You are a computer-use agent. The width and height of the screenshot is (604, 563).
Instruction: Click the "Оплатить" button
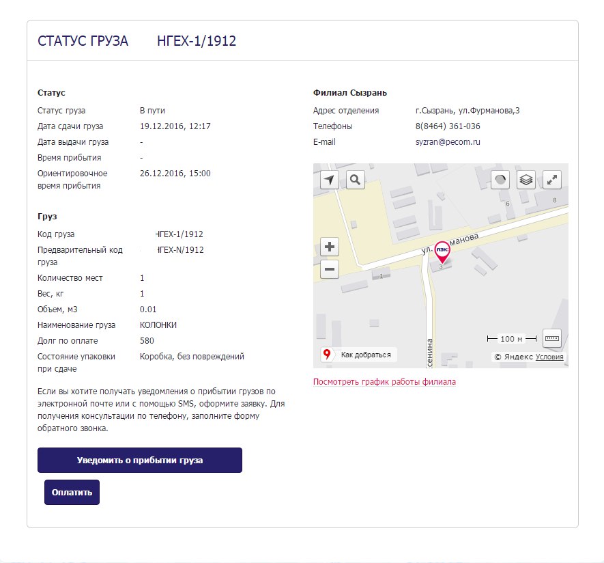coord(72,493)
